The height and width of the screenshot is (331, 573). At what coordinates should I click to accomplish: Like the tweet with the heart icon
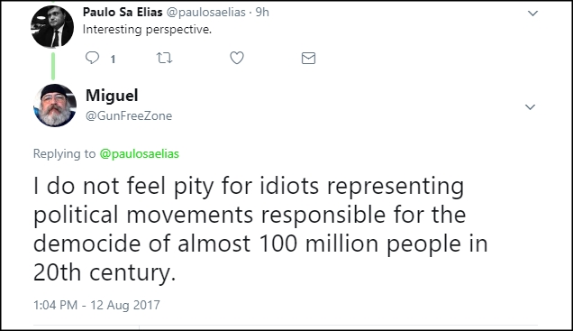click(237, 58)
